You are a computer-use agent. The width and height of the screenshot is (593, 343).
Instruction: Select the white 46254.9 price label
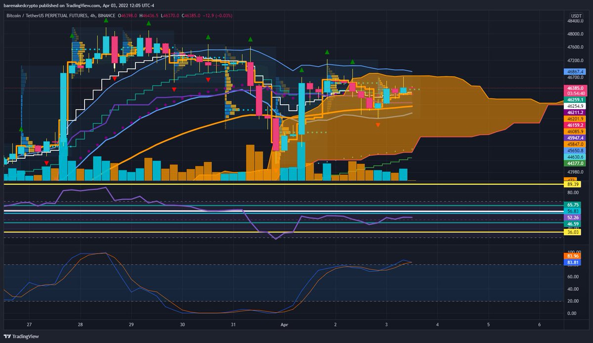574,106
